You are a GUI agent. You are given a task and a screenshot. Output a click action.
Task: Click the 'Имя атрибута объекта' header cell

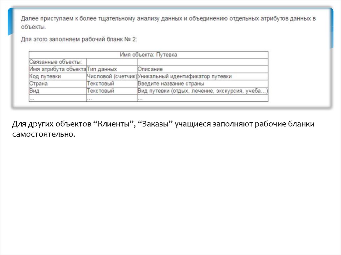(x=58, y=69)
